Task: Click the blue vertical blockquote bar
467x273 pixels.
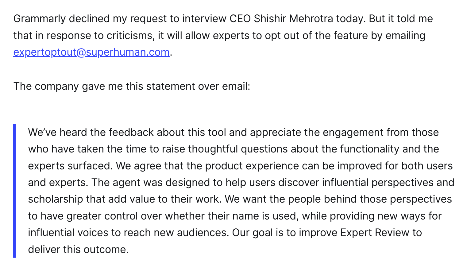Action: 14,191
